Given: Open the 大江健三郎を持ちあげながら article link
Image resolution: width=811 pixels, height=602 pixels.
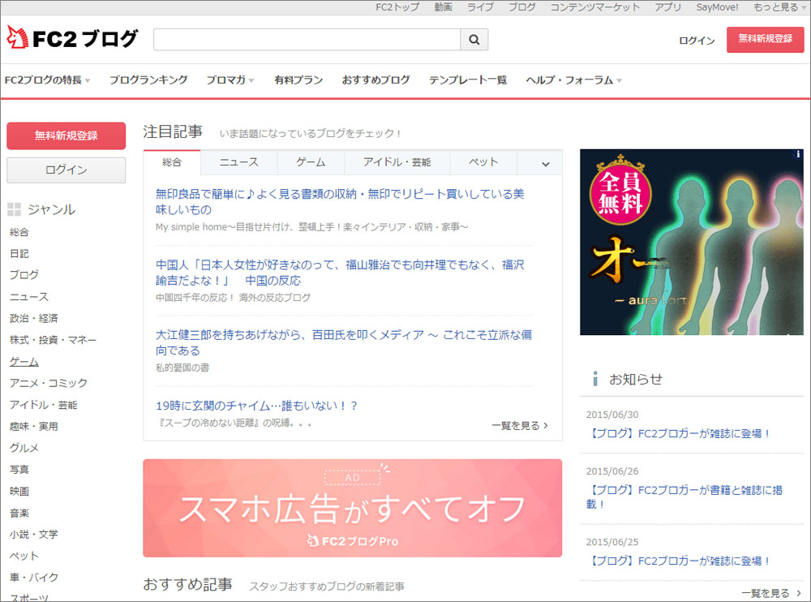Looking at the screenshot, I should [344, 342].
